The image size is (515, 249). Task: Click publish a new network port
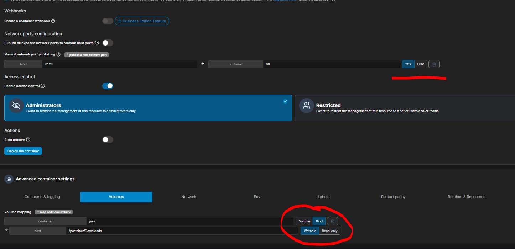coord(87,55)
